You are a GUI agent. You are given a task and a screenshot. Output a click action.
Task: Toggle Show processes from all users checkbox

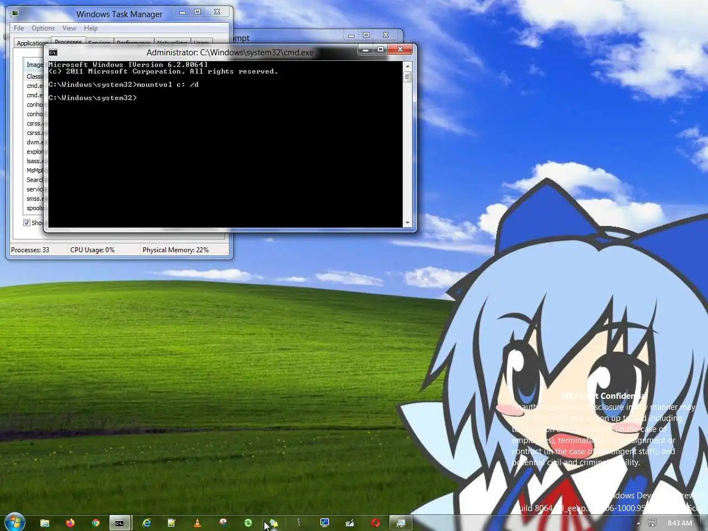pos(27,222)
